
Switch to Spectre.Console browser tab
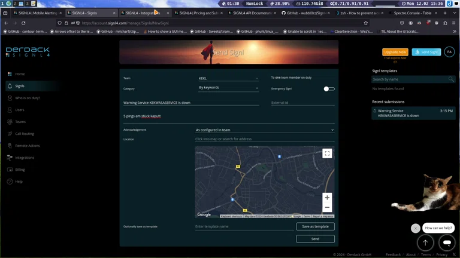[413, 13]
